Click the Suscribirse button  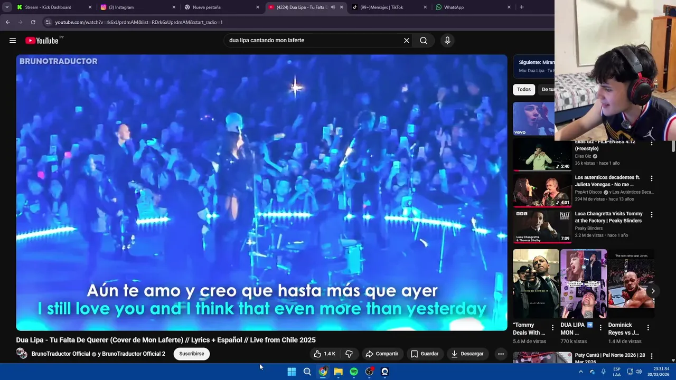(x=192, y=354)
